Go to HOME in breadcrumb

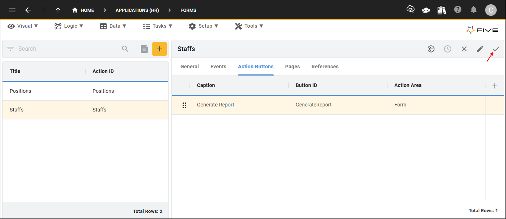(83, 10)
